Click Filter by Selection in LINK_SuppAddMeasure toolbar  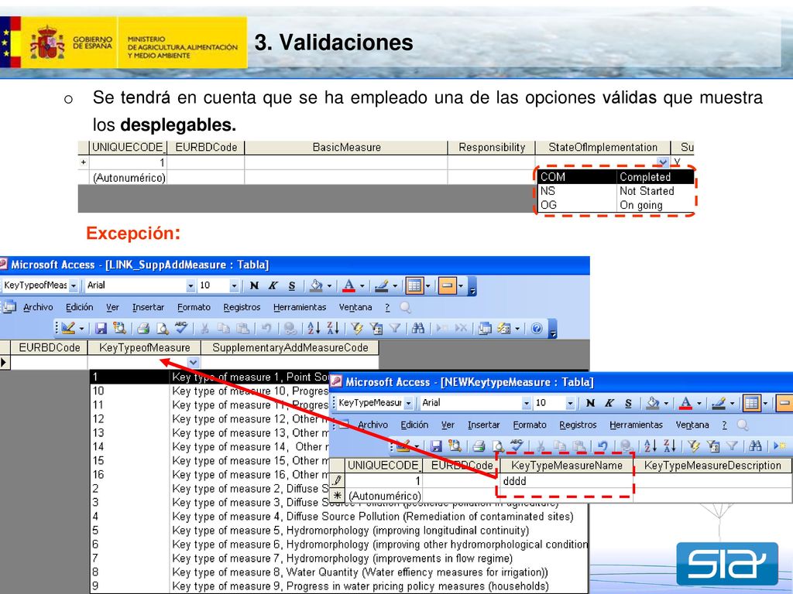coord(357,329)
